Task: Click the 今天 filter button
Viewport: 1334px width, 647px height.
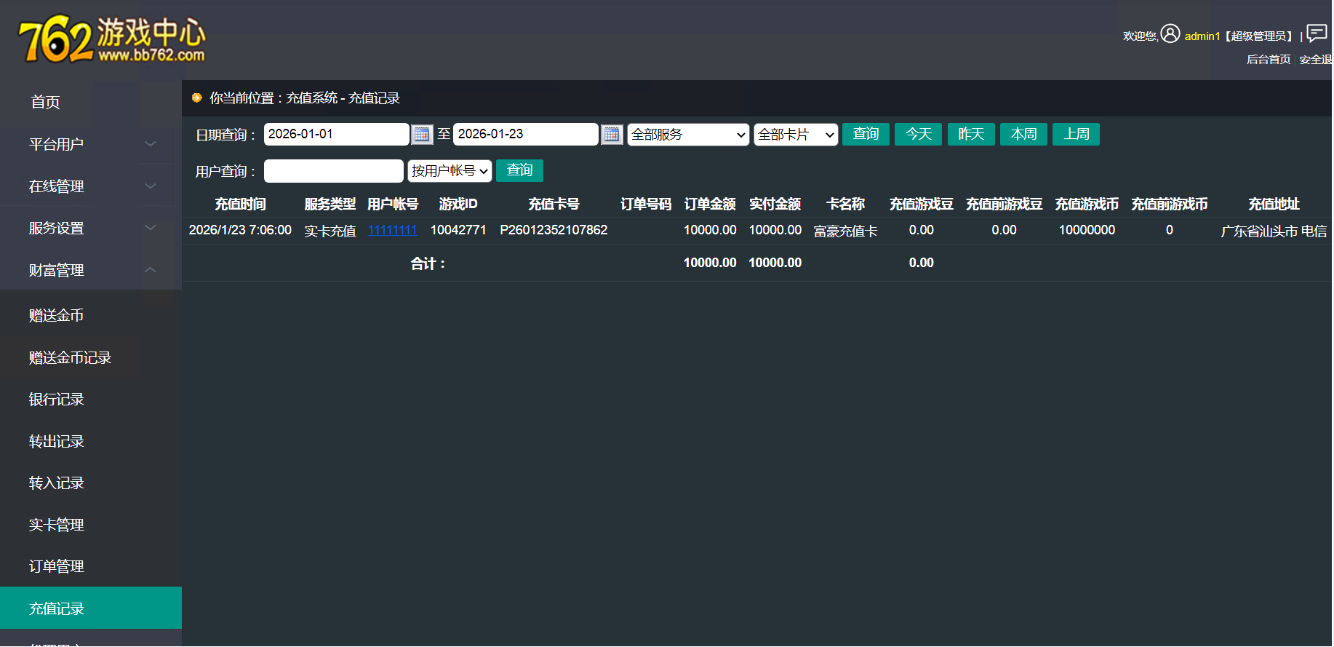Action: 918,134
